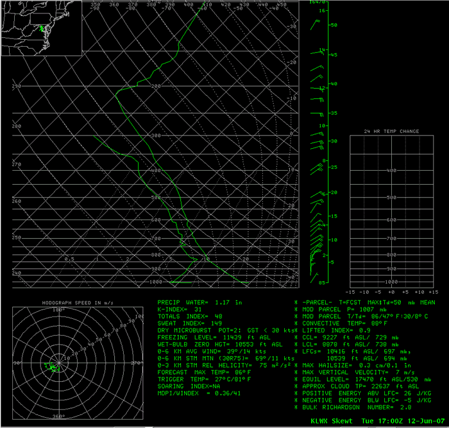Select the 'Tue 17:00Z 12-Jun-07' timestamp
This screenshot has height=428, width=449.
click(x=403, y=421)
